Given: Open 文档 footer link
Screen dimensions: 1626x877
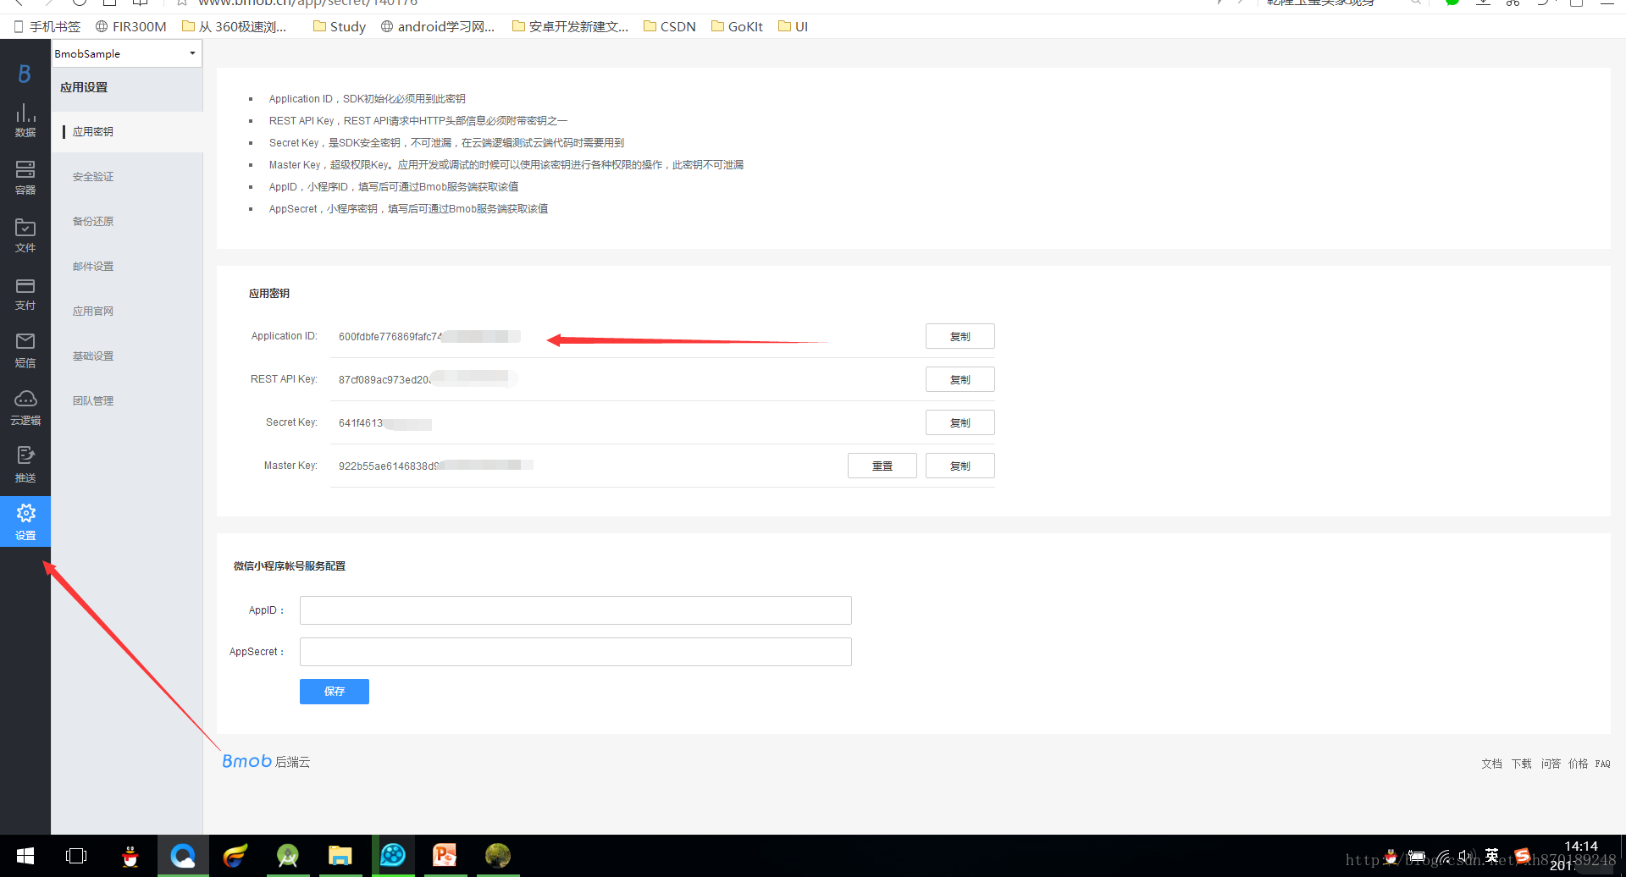Looking at the screenshot, I should (1491, 764).
